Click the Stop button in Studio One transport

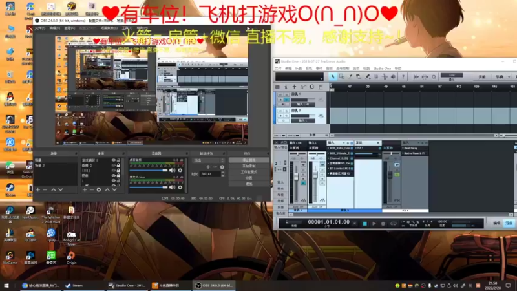coord(364,223)
